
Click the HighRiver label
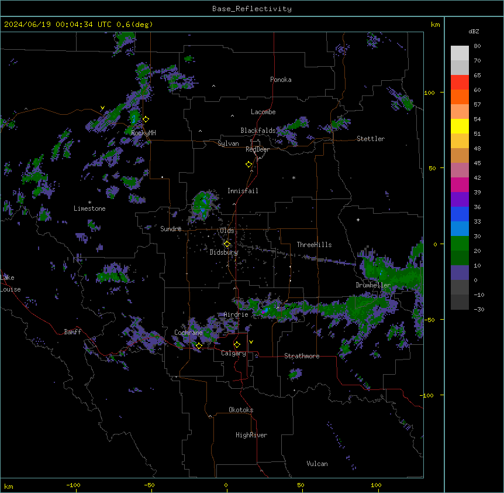[251, 435]
